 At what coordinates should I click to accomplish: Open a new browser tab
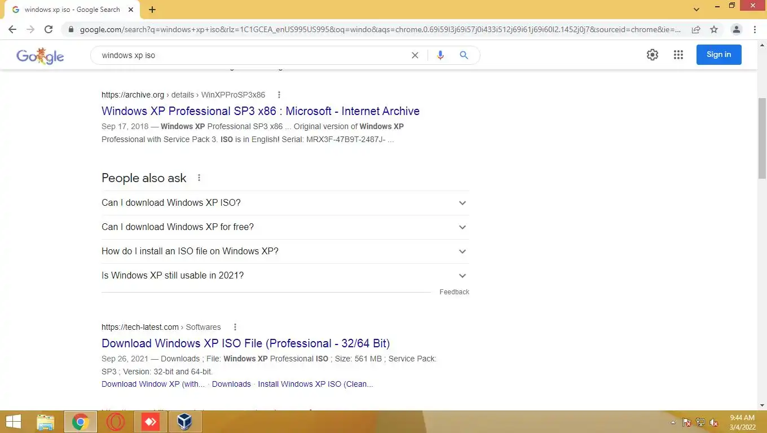[x=152, y=10]
